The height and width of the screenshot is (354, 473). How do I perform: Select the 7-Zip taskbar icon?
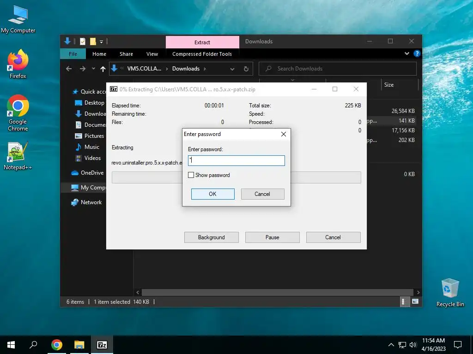pos(102,345)
